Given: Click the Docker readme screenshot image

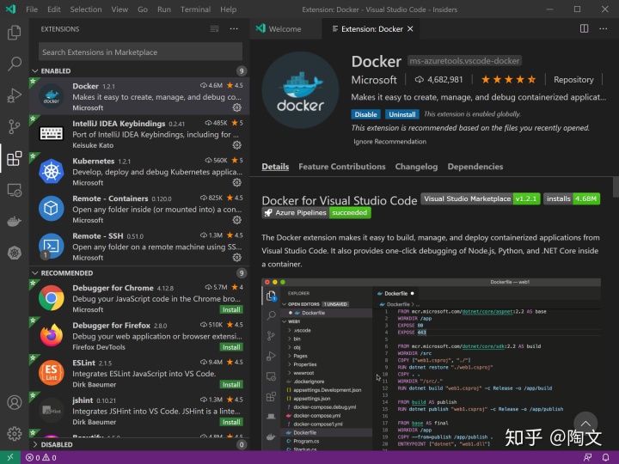Looking at the screenshot, I should click(x=431, y=364).
